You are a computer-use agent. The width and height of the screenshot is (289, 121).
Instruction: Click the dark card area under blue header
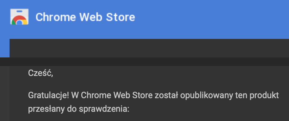[149, 48]
